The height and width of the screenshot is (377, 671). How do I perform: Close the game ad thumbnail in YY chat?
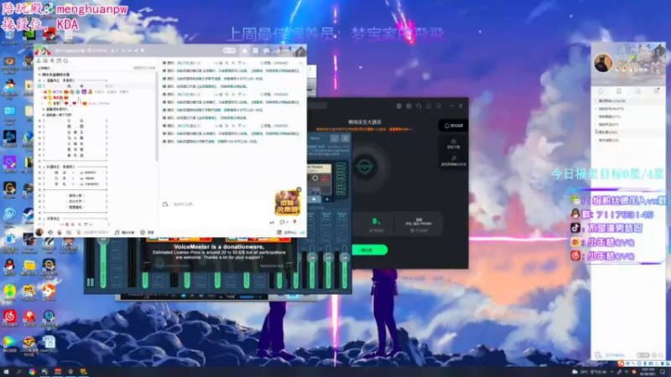(x=299, y=189)
